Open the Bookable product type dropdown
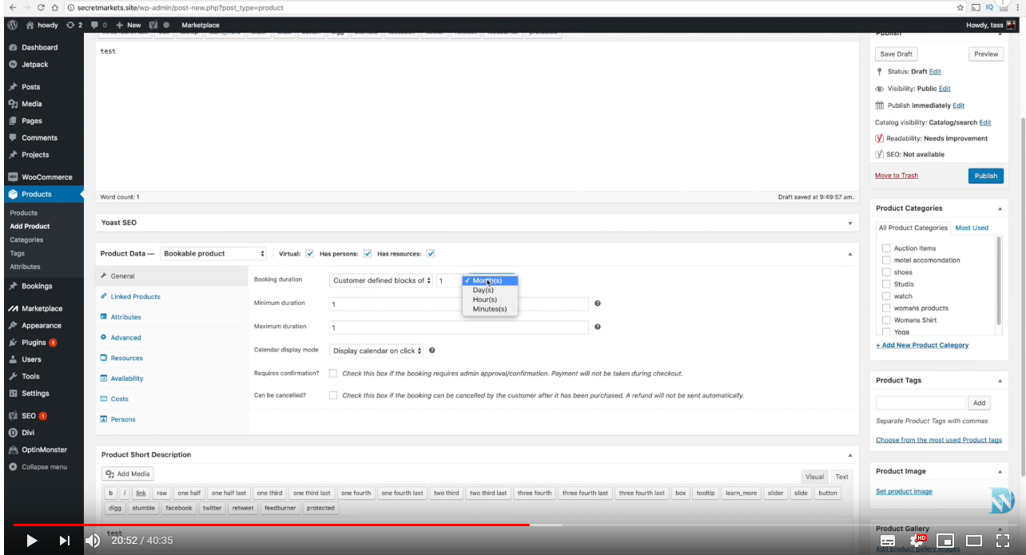Image resolution: width=1026 pixels, height=555 pixels. pyautogui.click(x=213, y=254)
